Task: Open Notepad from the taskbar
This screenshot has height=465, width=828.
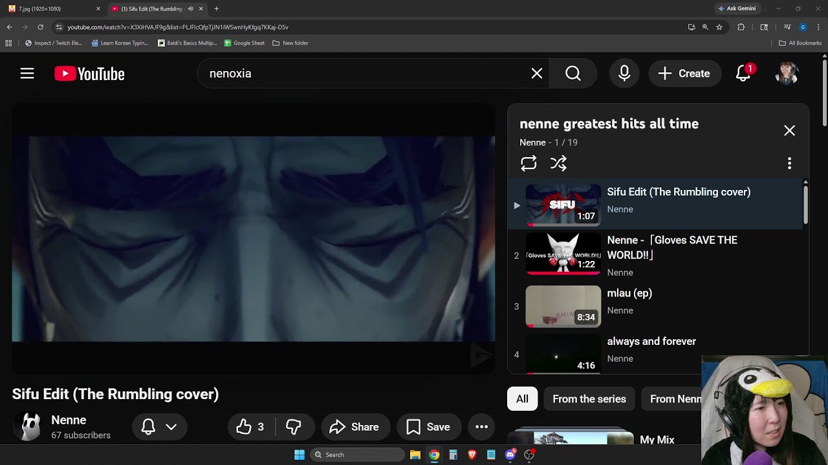Action: (491, 455)
